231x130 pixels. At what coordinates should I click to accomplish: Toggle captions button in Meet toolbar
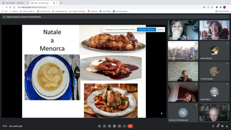(x=109, y=126)
